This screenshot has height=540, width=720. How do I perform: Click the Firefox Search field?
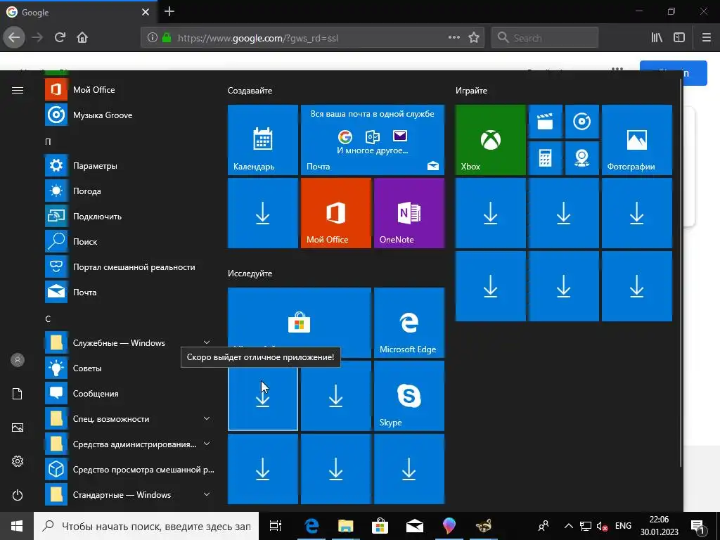click(545, 38)
